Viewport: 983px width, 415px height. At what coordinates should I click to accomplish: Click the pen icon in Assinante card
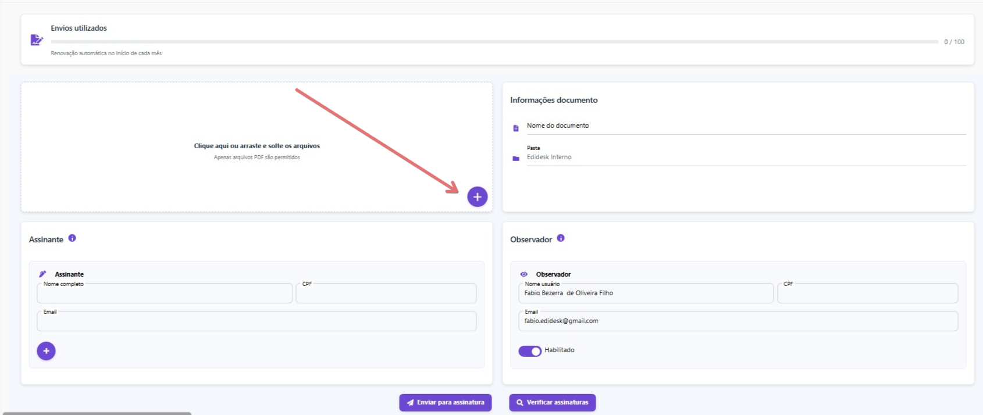42,274
